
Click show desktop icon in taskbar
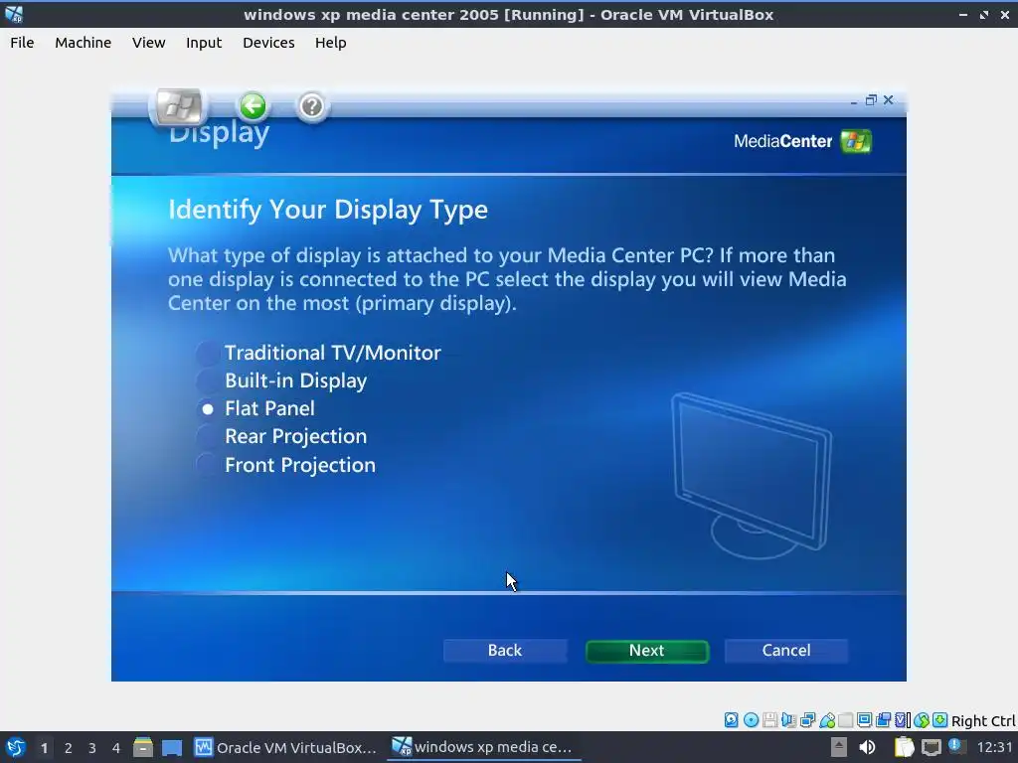(172, 747)
